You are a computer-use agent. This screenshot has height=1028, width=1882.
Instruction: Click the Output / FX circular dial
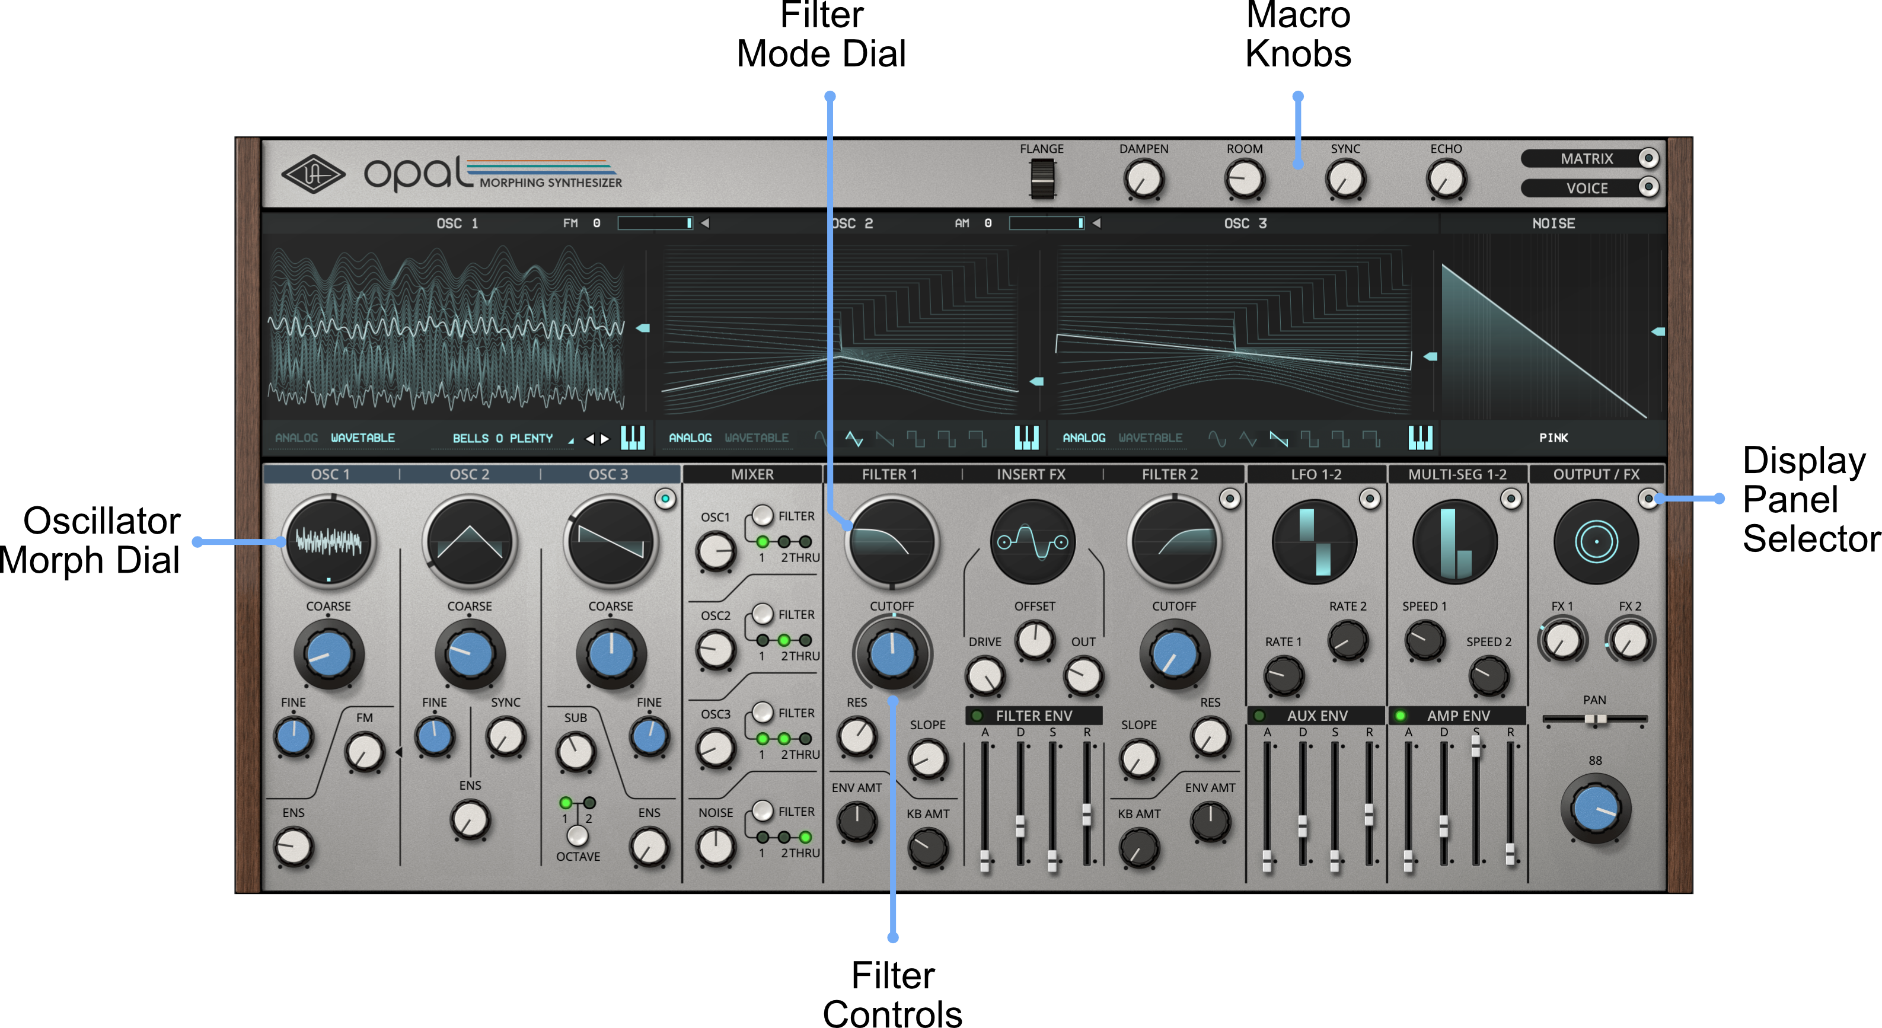click(1596, 541)
